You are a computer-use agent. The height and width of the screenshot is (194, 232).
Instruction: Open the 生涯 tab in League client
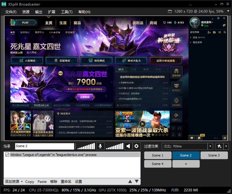coord(63,23)
